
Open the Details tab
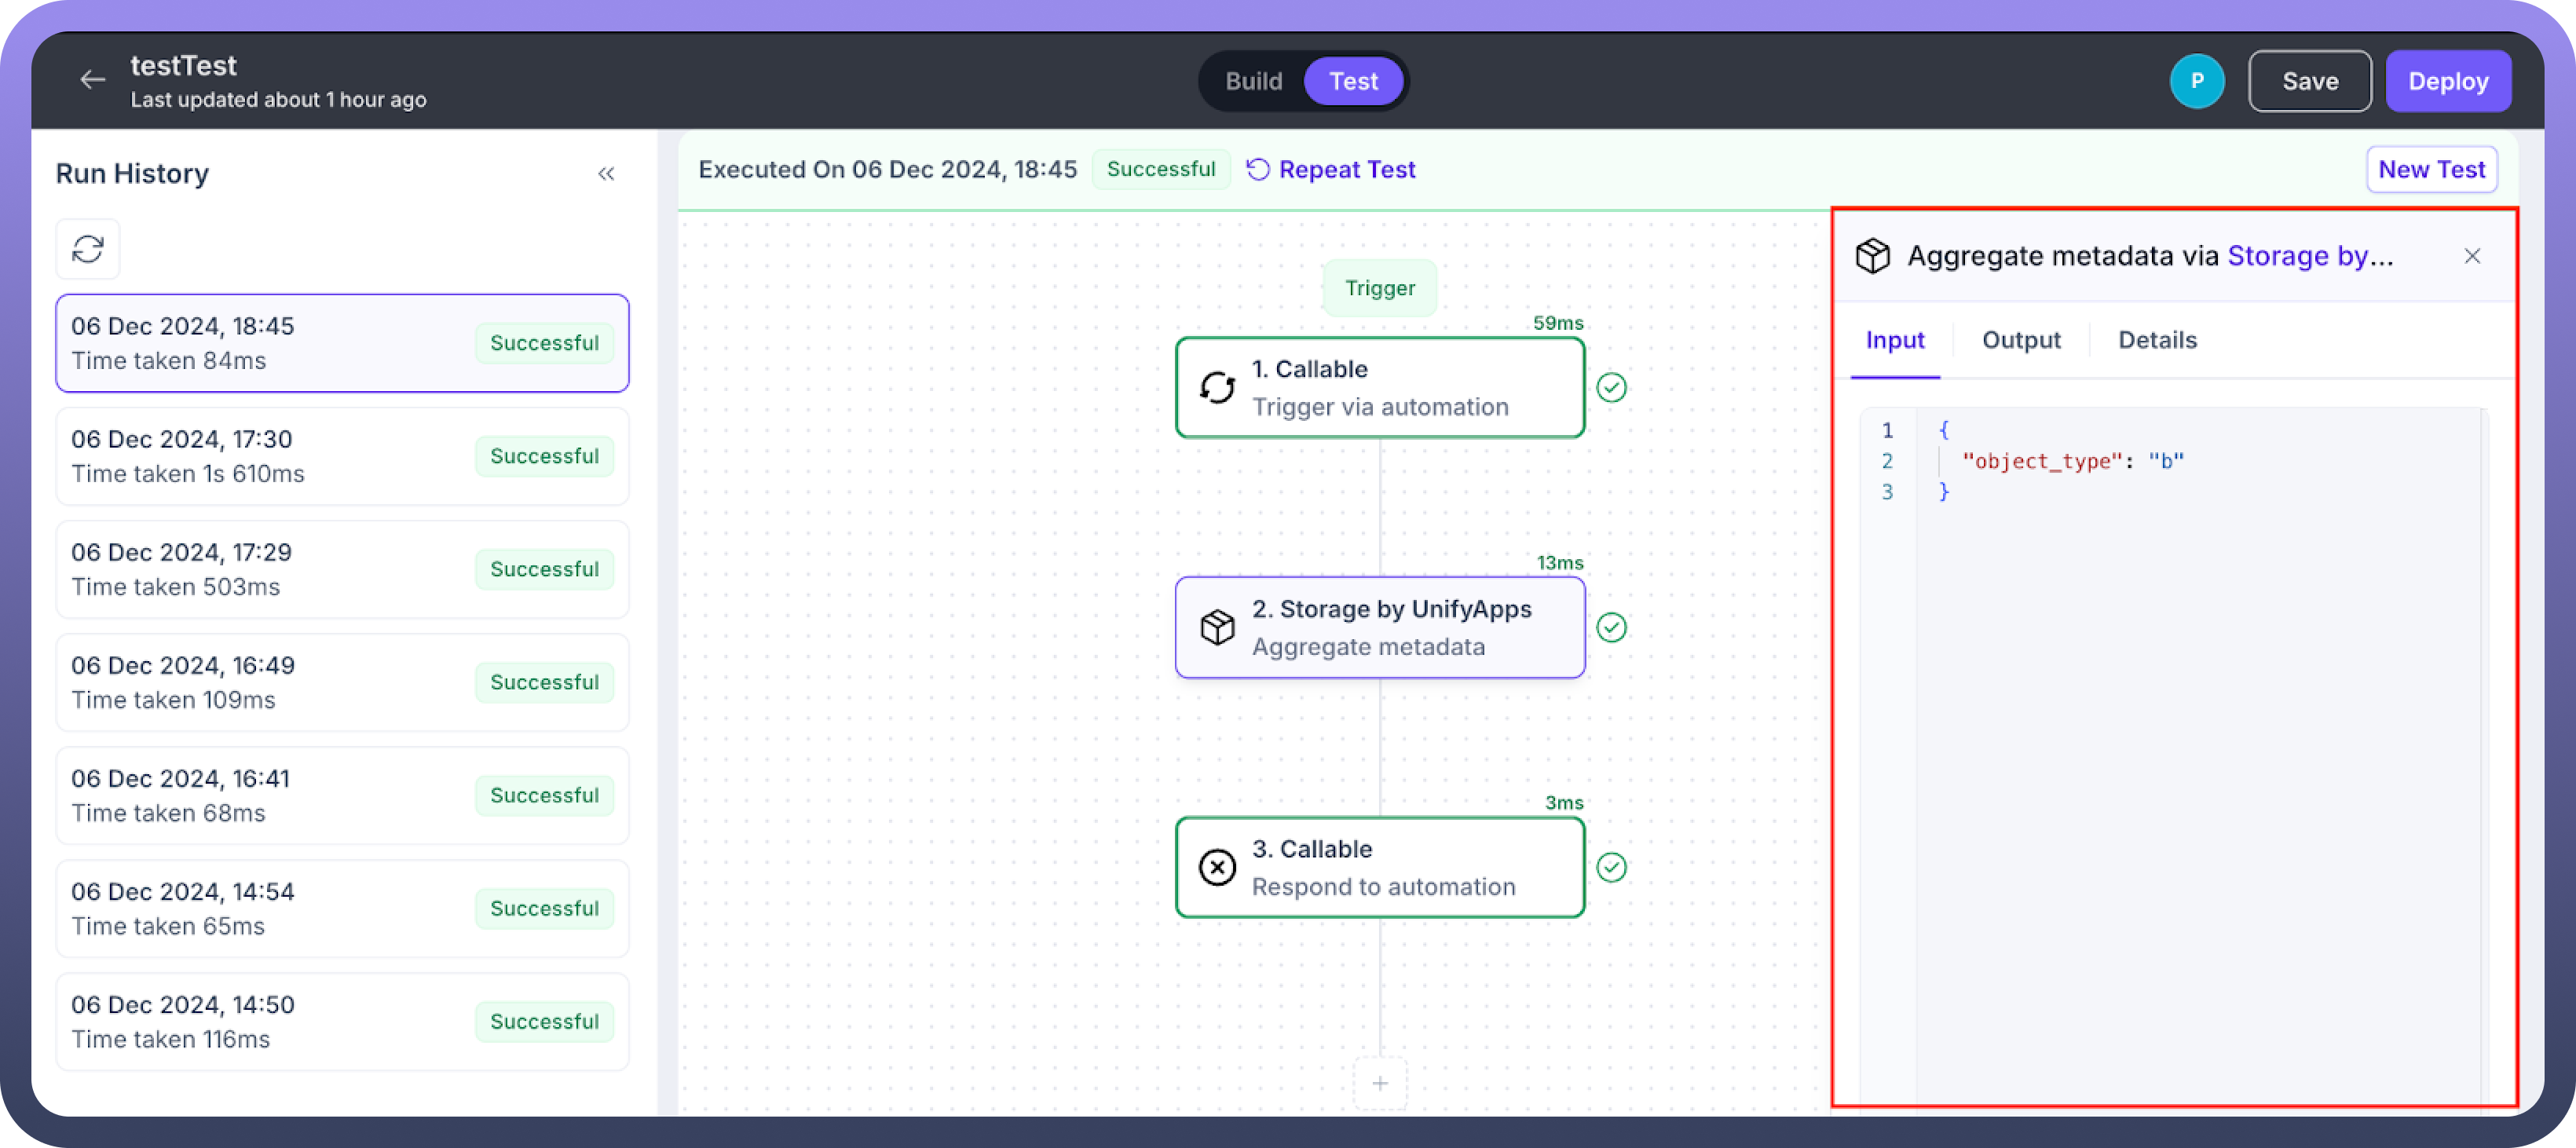coord(2157,341)
